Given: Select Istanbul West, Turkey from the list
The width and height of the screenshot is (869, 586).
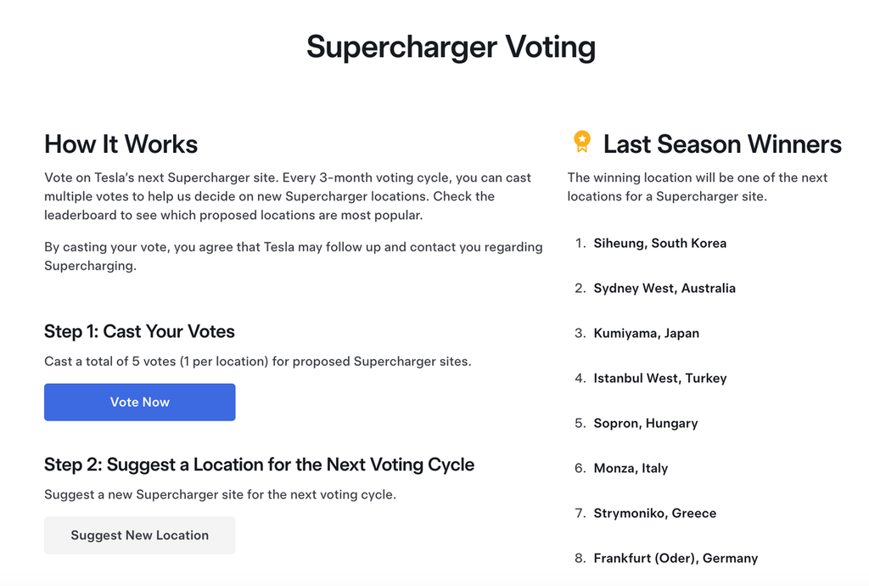Looking at the screenshot, I should pyautogui.click(x=660, y=378).
